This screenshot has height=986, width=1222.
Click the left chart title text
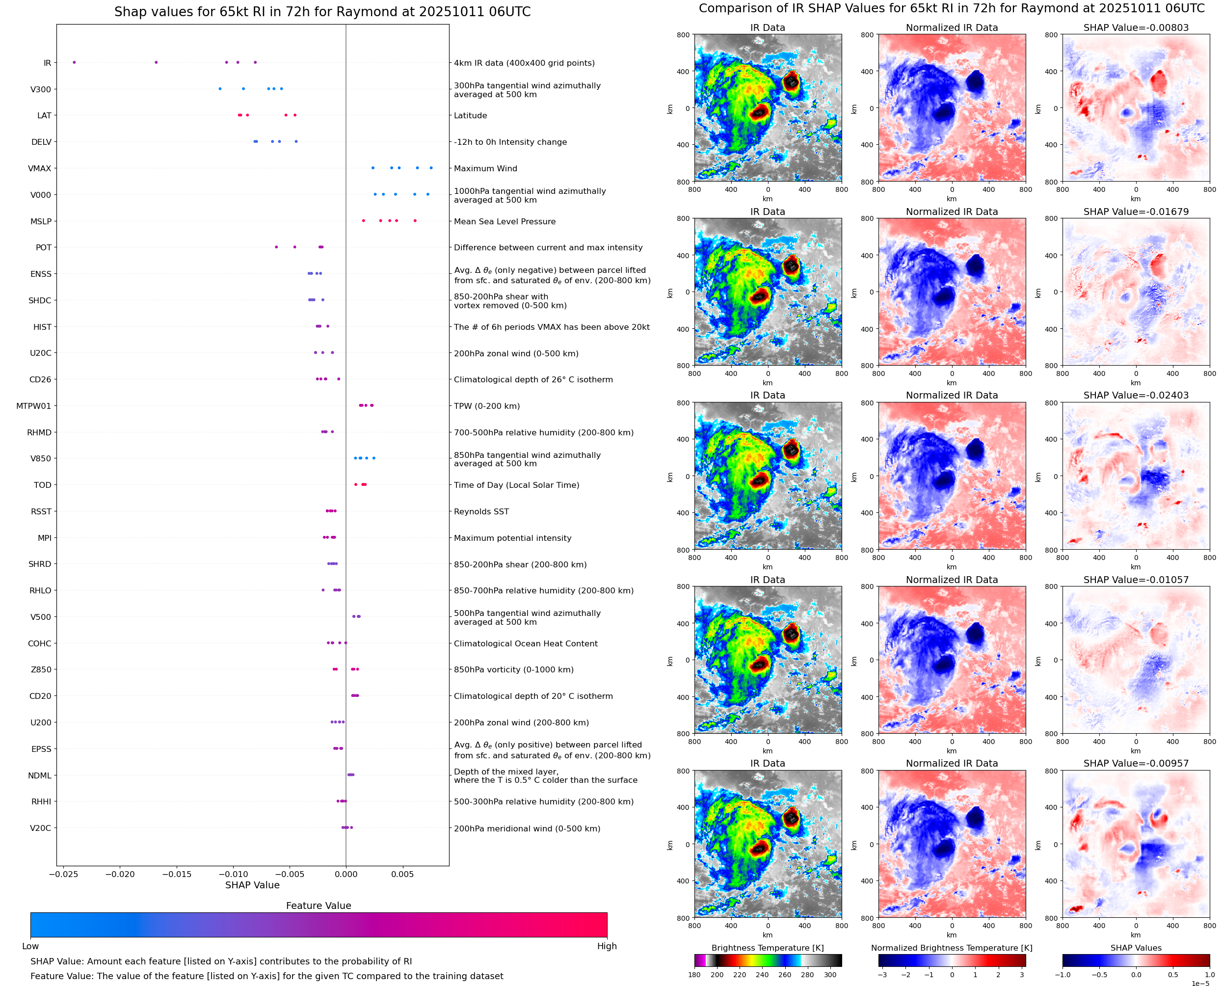[x=322, y=12]
